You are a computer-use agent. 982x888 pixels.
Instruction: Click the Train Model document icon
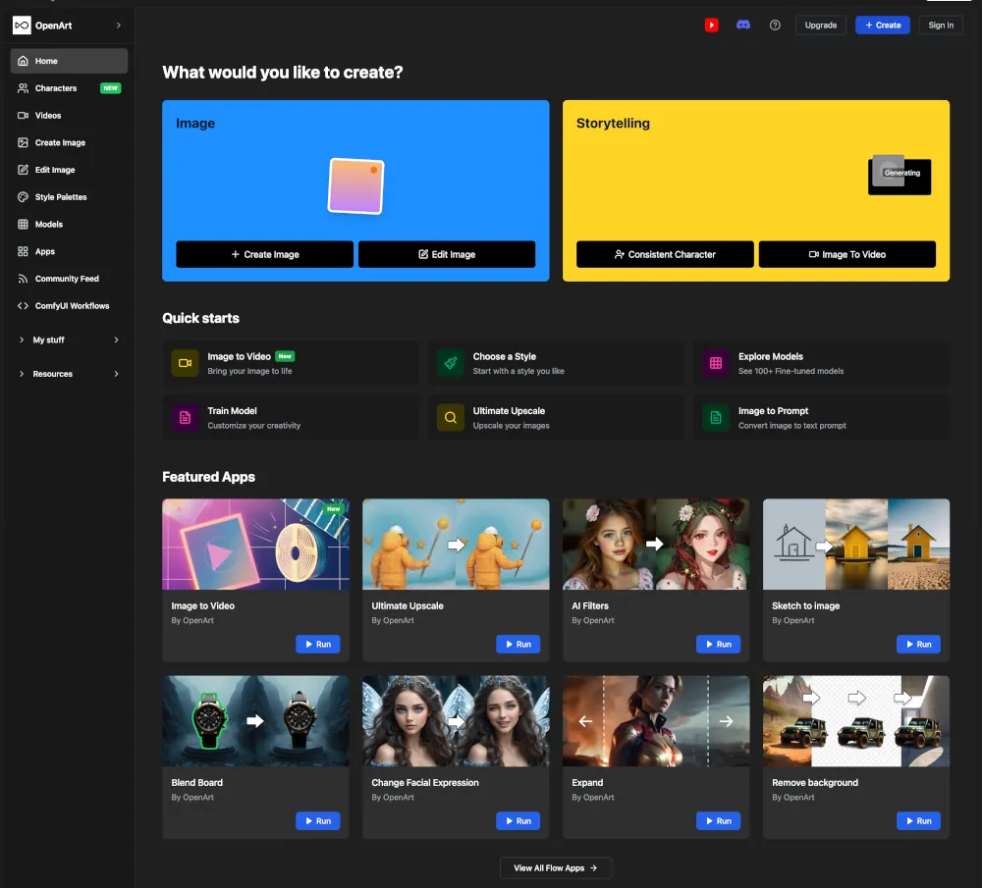tap(186, 417)
